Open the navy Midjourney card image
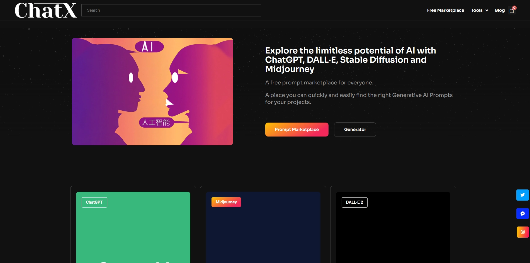 pyautogui.click(x=263, y=234)
